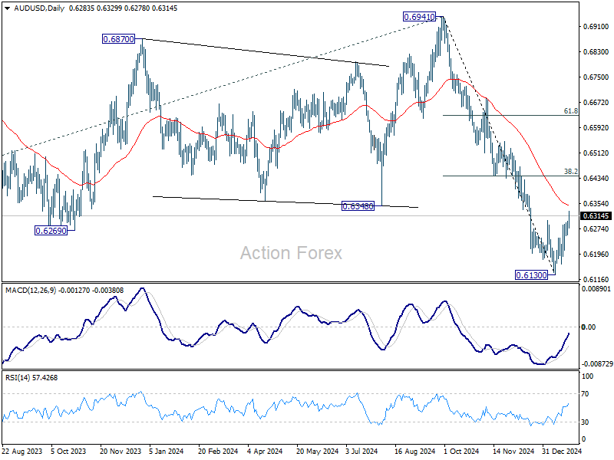Click the 0.65120 price axis value
Viewport: 614px width, 460px height.
[x=596, y=153]
